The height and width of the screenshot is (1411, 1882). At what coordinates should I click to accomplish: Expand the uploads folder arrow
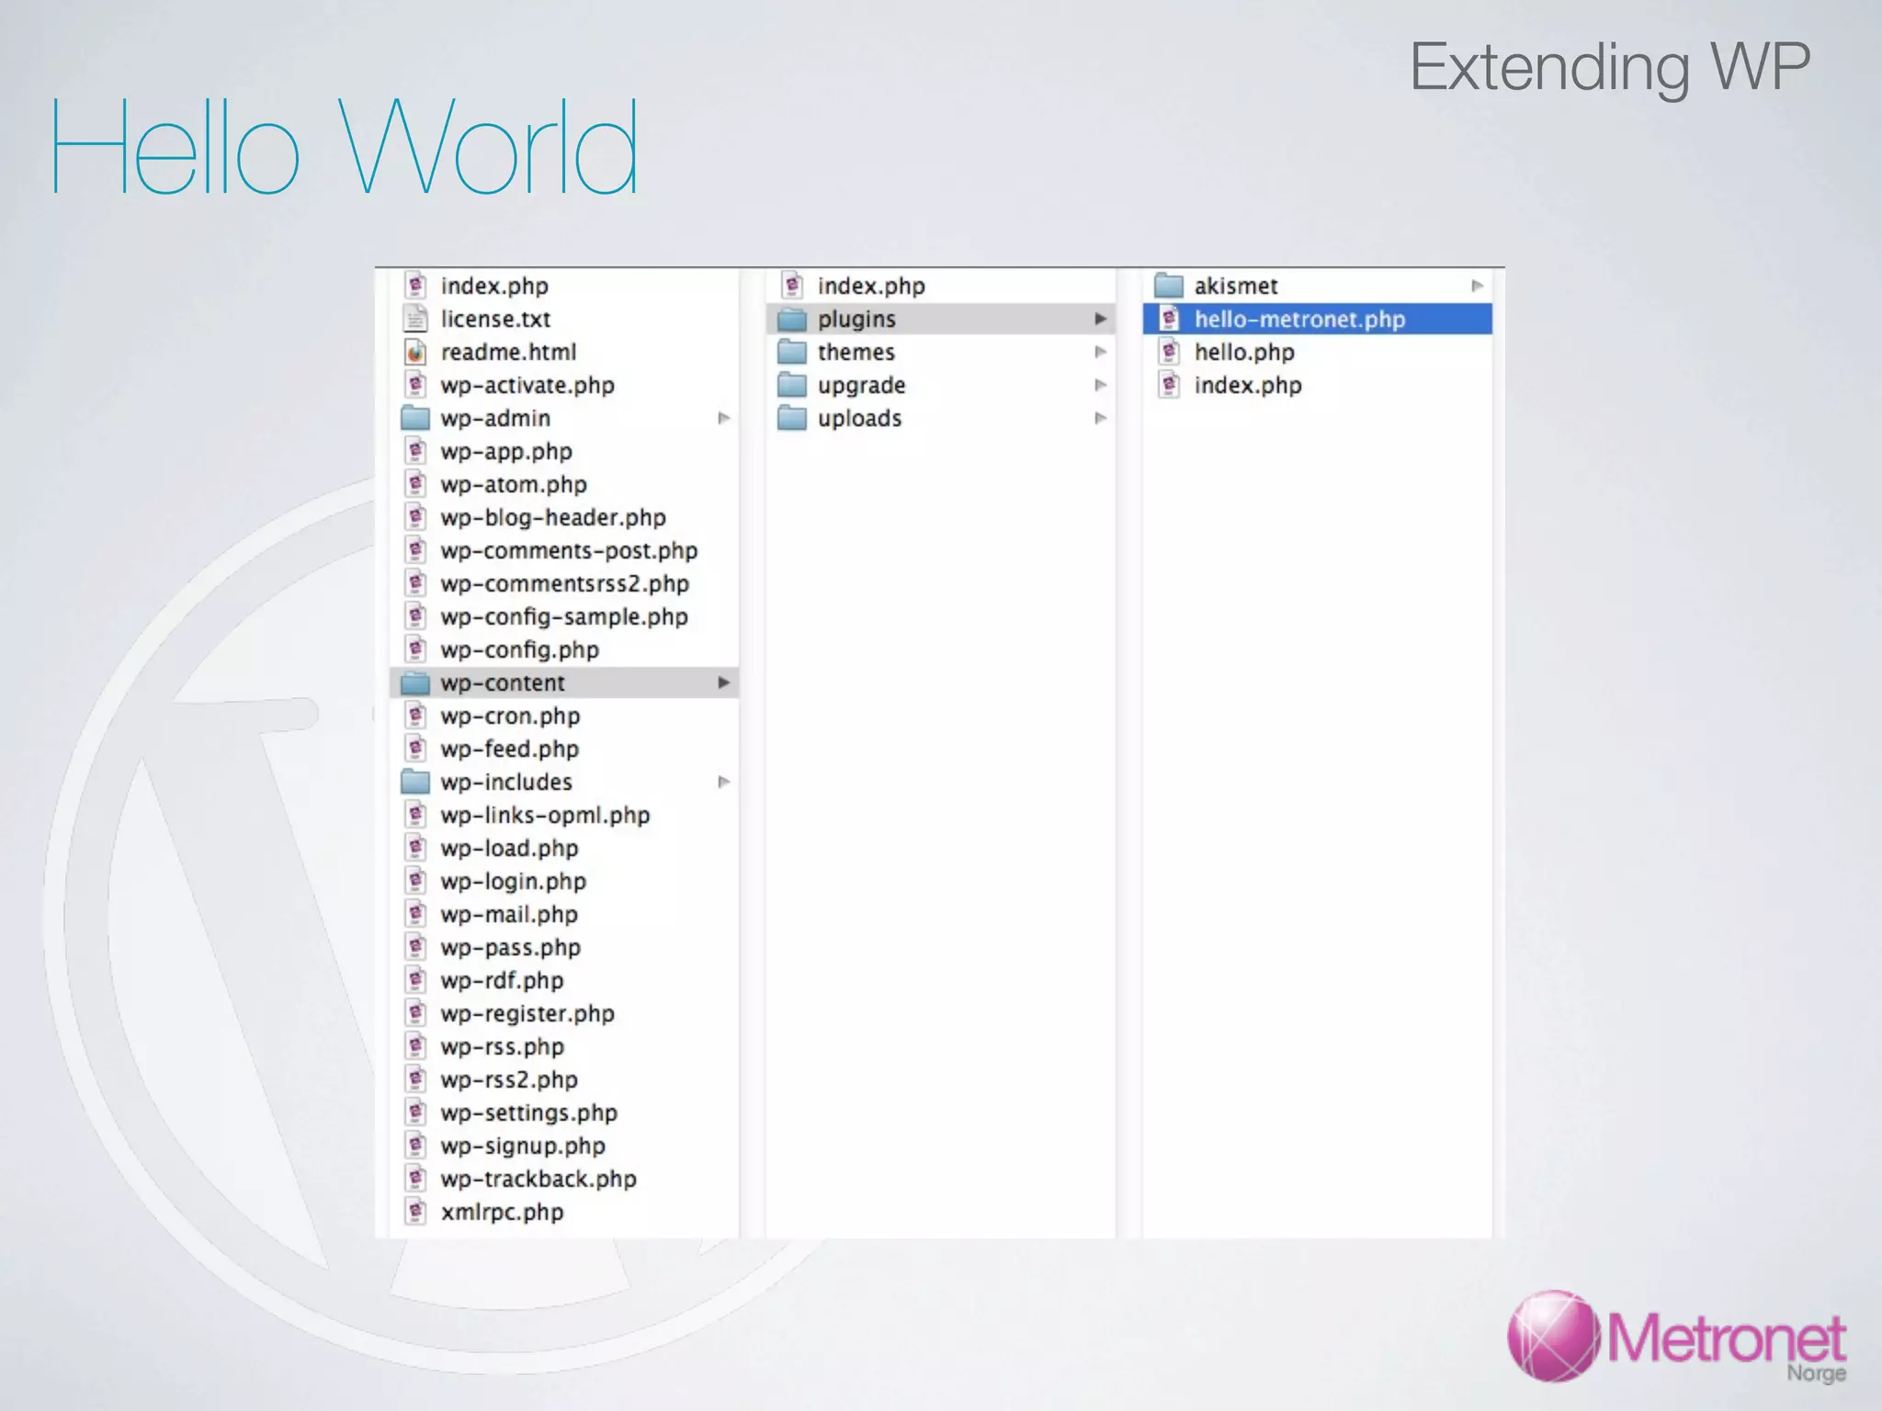1100,418
